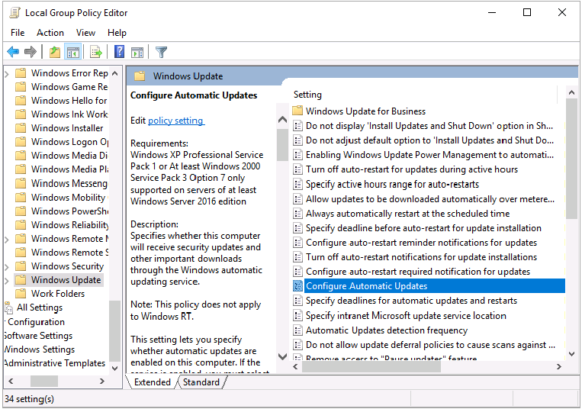
Task: Click the folder icon beside Windows Installer
Action: 21,128
